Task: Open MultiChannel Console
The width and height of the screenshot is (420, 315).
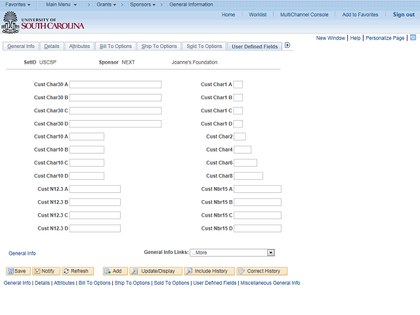Action: pyautogui.click(x=304, y=14)
